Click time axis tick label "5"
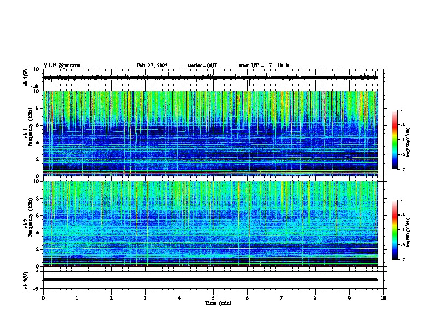The height and width of the screenshot is (334, 432). (213, 298)
